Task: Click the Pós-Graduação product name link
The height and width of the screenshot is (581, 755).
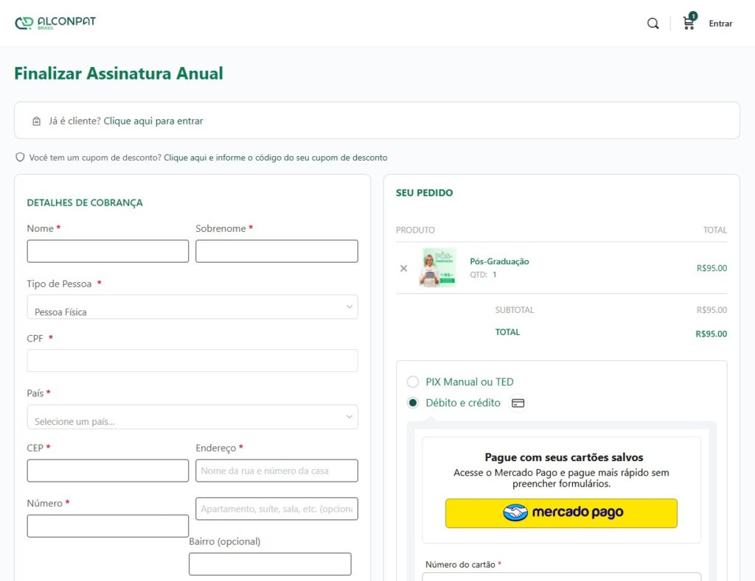Action: pyautogui.click(x=499, y=261)
